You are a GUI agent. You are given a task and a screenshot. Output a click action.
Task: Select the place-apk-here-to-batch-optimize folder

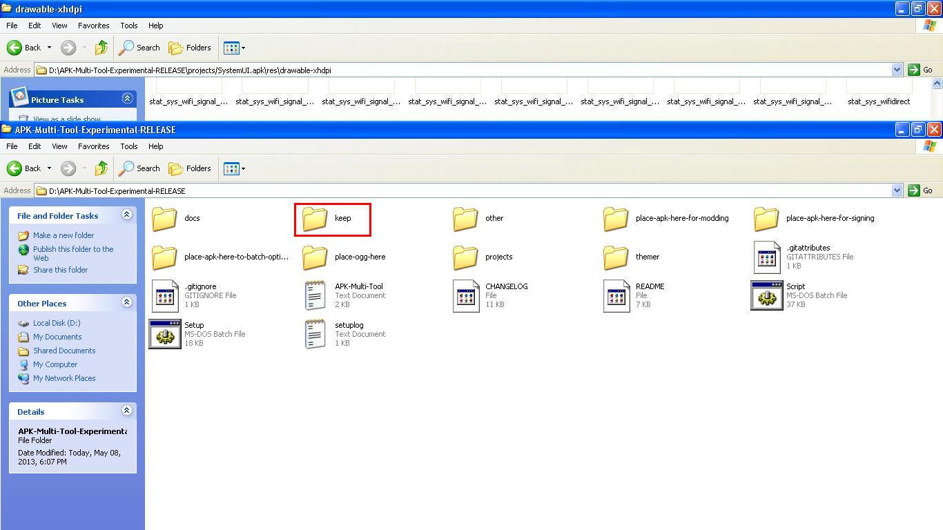(x=220, y=257)
